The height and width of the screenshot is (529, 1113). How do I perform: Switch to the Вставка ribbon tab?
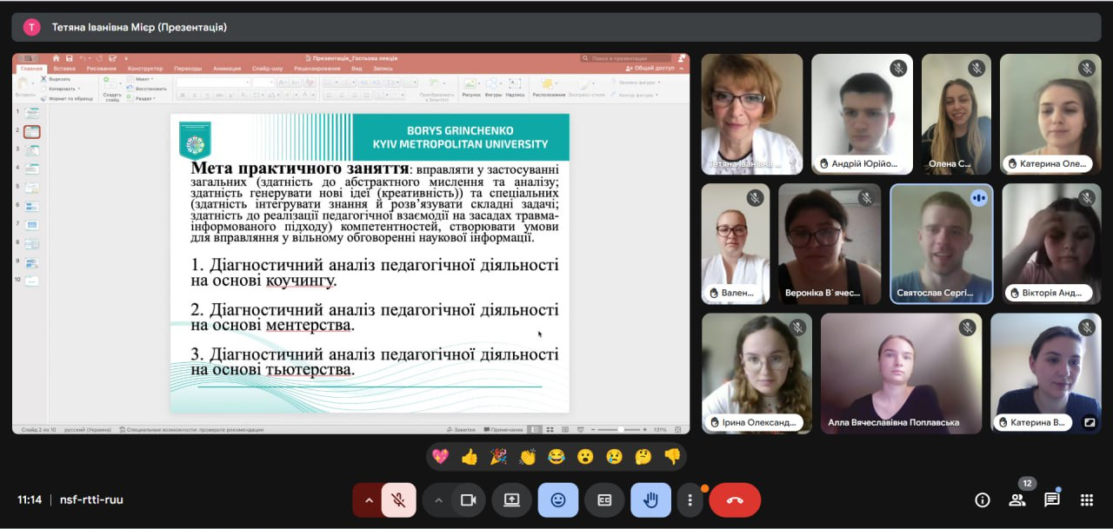pos(63,68)
